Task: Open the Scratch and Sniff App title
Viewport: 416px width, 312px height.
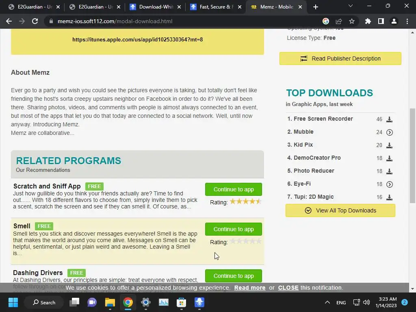Action: pyautogui.click(x=47, y=186)
